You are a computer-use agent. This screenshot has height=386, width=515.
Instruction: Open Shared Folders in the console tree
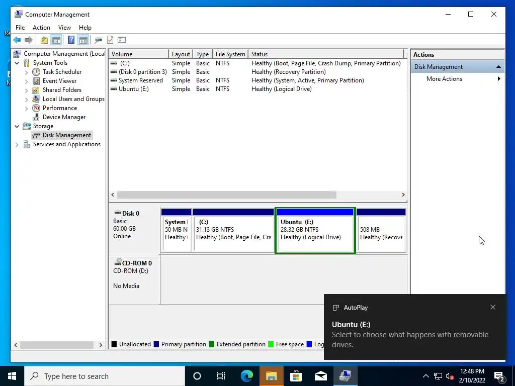[62, 90]
